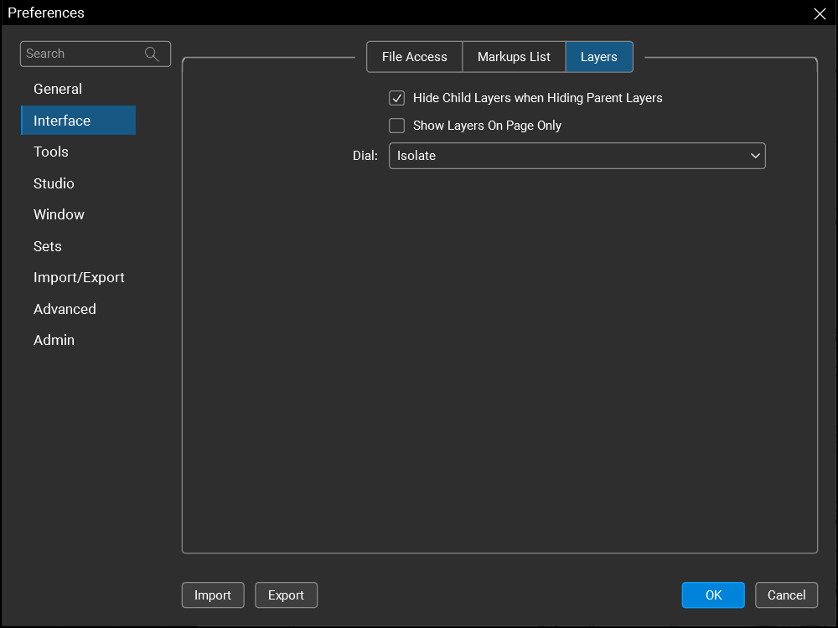Image resolution: width=838 pixels, height=628 pixels.
Task: Open the Admin preferences category
Action: 54,340
